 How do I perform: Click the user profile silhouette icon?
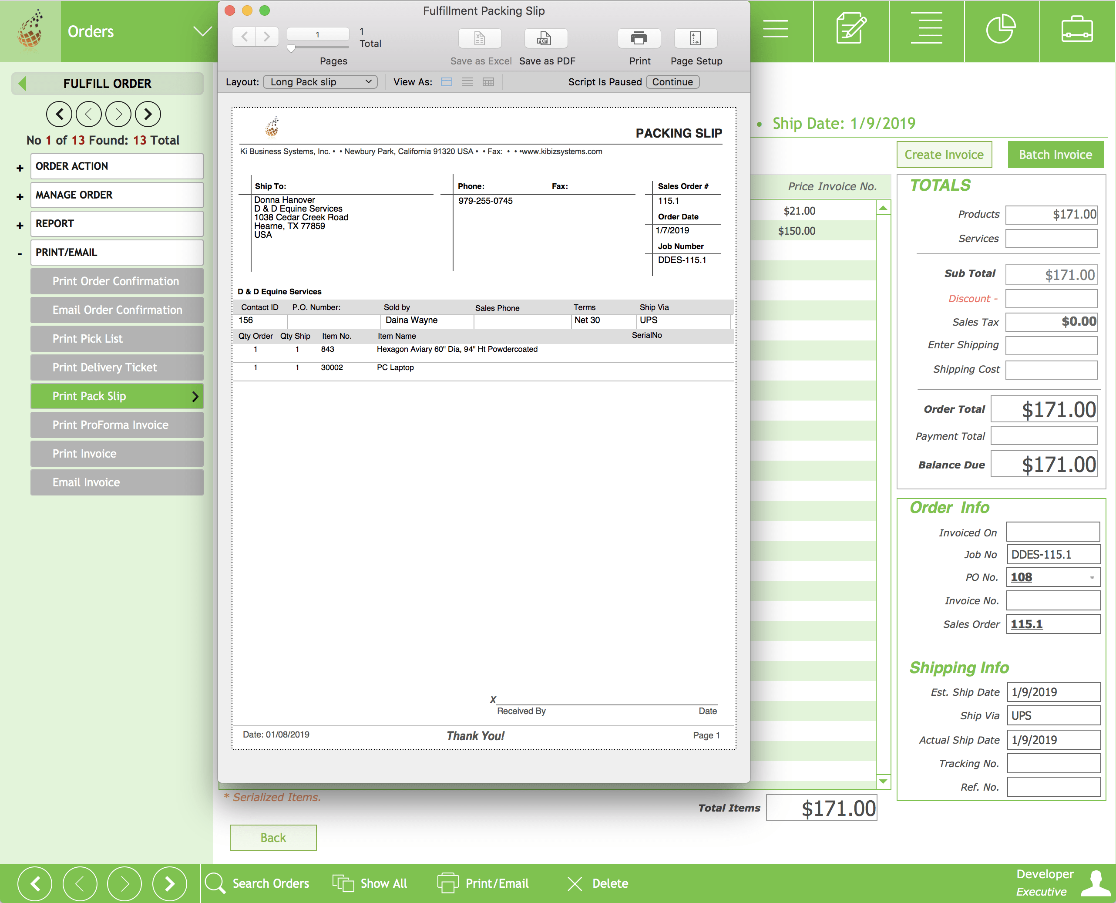tap(1095, 883)
